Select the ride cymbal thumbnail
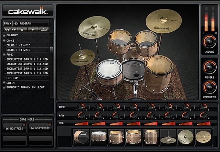The width and height of the screenshot is (220, 152). point(203,137)
